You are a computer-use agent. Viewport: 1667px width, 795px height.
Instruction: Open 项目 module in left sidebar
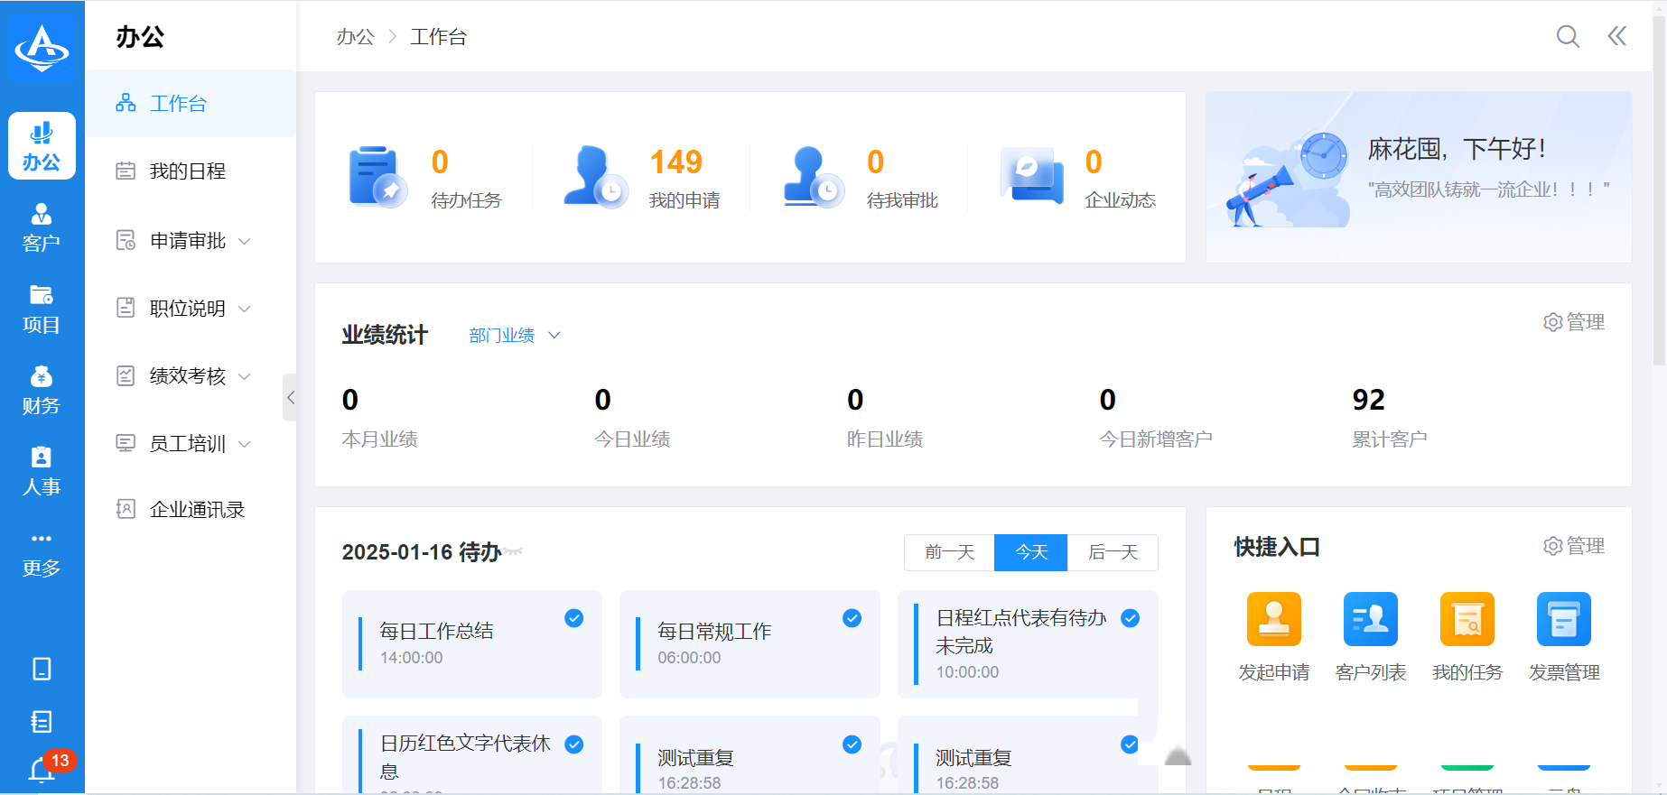[42, 309]
